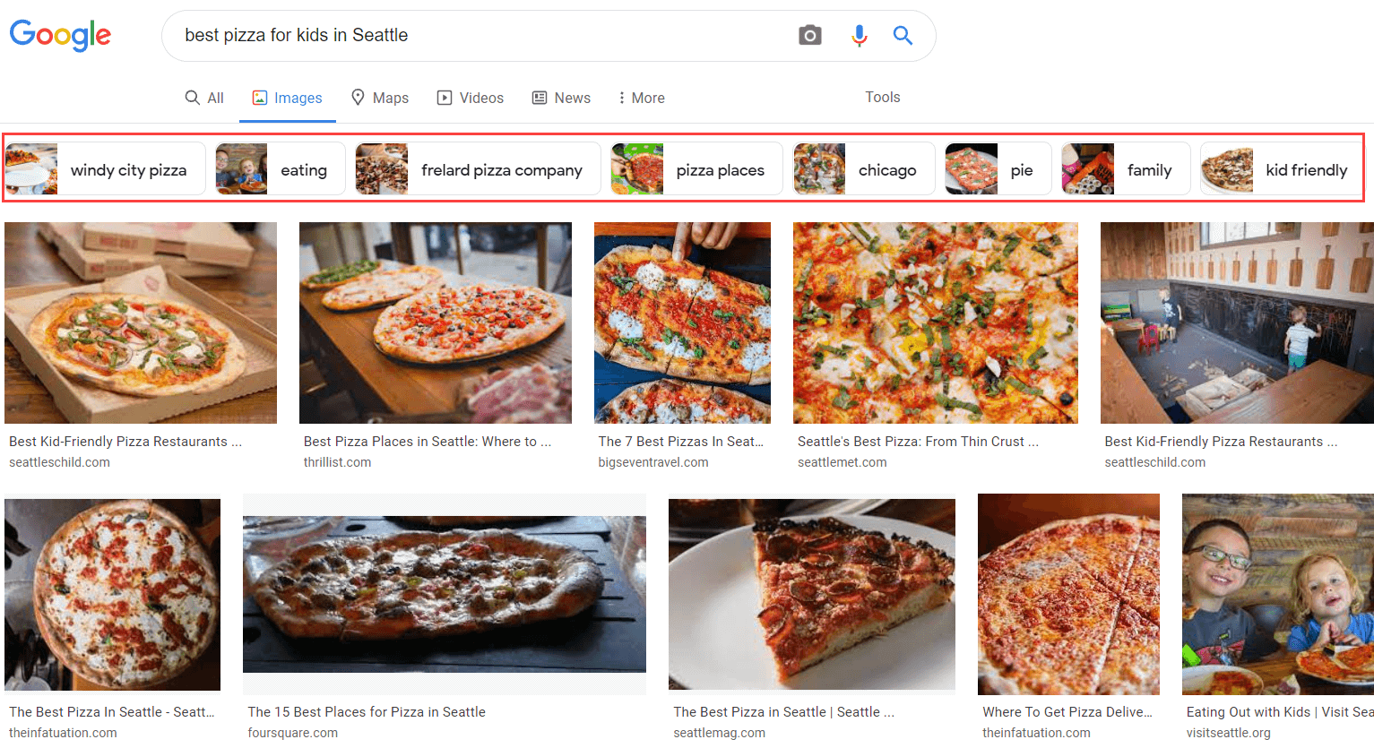This screenshot has height=748, width=1374.
Task: Switch to the Maps tab
Action: click(379, 98)
